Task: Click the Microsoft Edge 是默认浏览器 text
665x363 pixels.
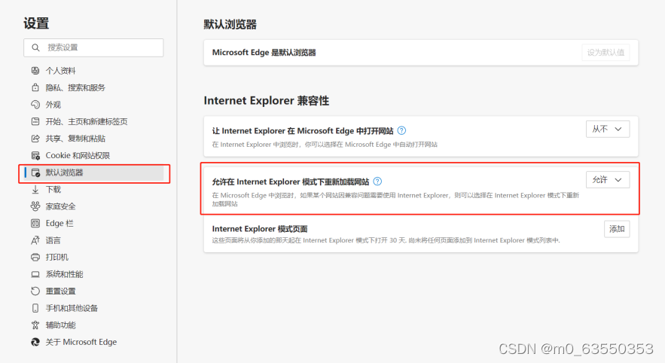Action: click(264, 53)
